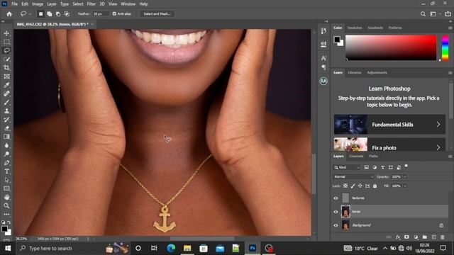Go to the Home screen icon
This screenshot has height=255, width=454.
9,14
